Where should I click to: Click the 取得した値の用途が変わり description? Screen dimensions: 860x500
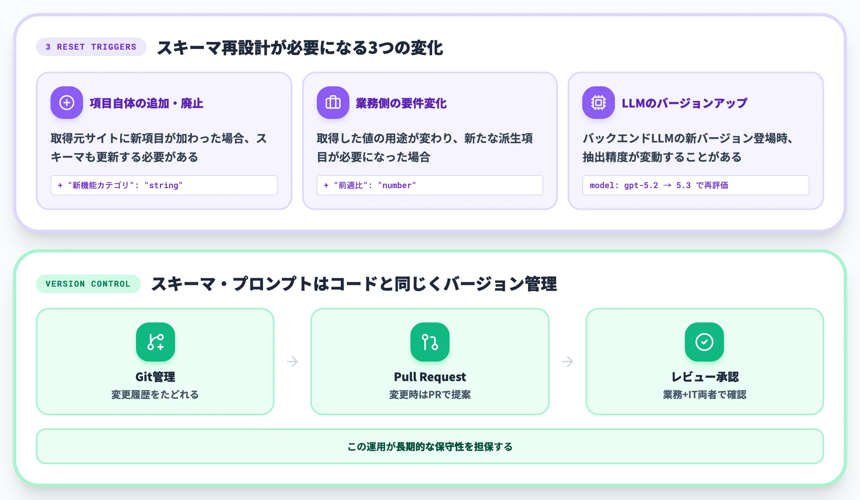click(425, 147)
